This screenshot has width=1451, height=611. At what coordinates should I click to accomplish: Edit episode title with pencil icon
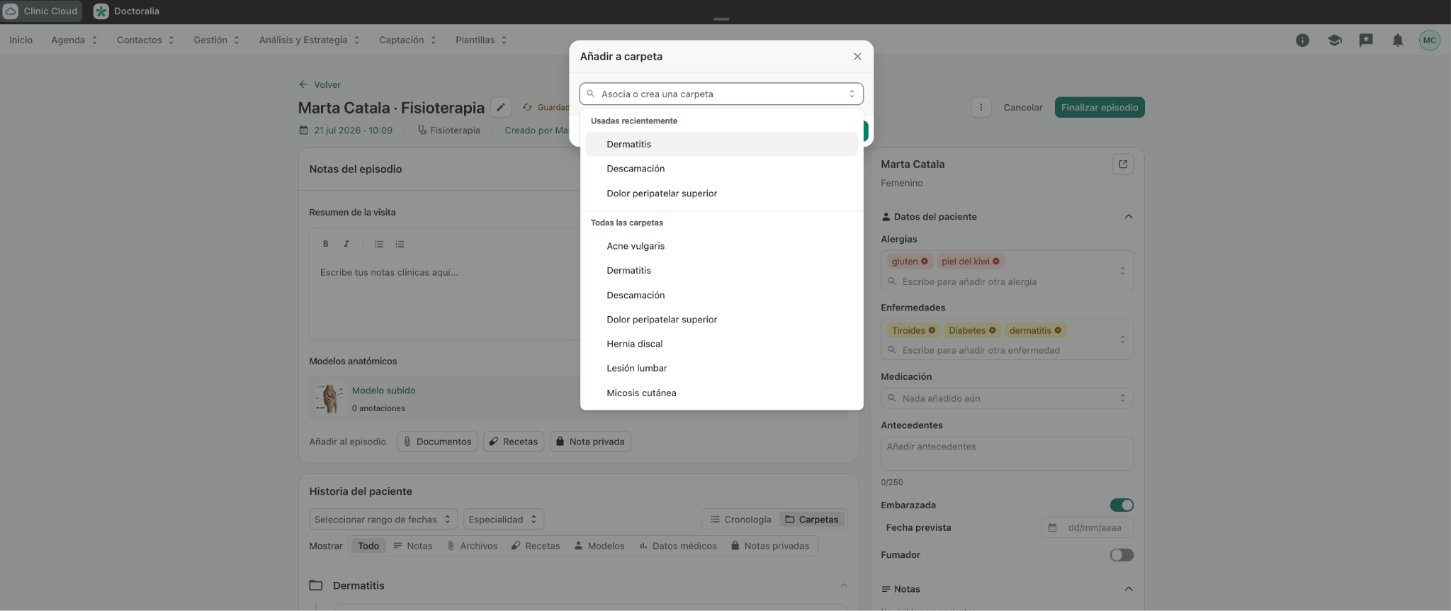tap(501, 107)
